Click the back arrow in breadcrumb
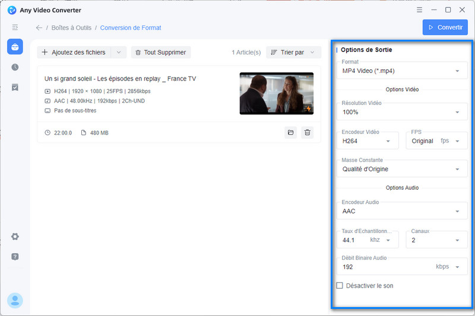 click(x=39, y=28)
